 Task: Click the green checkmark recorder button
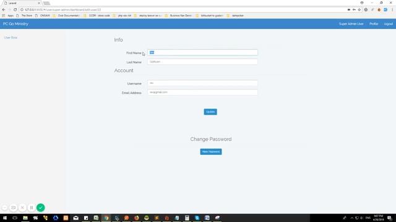tap(40, 207)
